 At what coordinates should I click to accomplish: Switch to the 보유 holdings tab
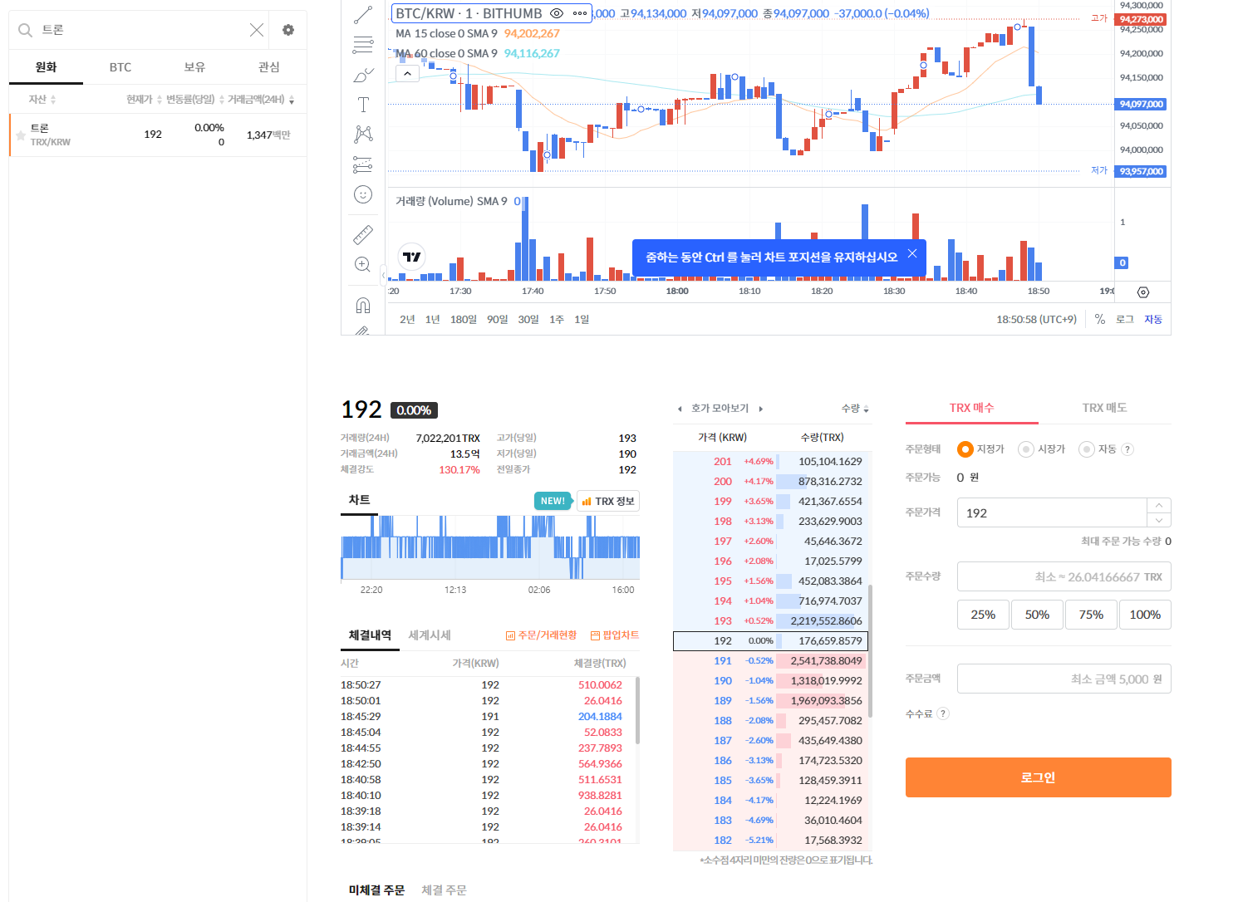coord(194,67)
